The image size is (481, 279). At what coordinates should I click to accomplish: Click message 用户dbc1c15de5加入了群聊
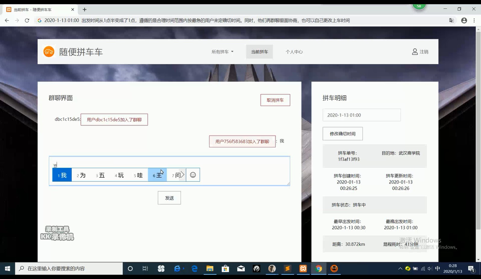coord(114,120)
